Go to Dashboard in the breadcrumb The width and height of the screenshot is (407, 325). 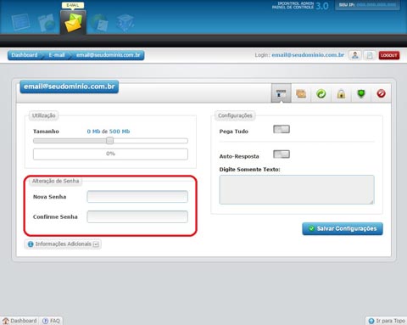[x=25, y=55]
